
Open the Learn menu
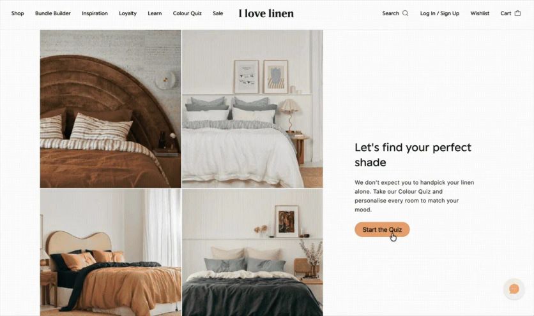click(x=155, y=13)
